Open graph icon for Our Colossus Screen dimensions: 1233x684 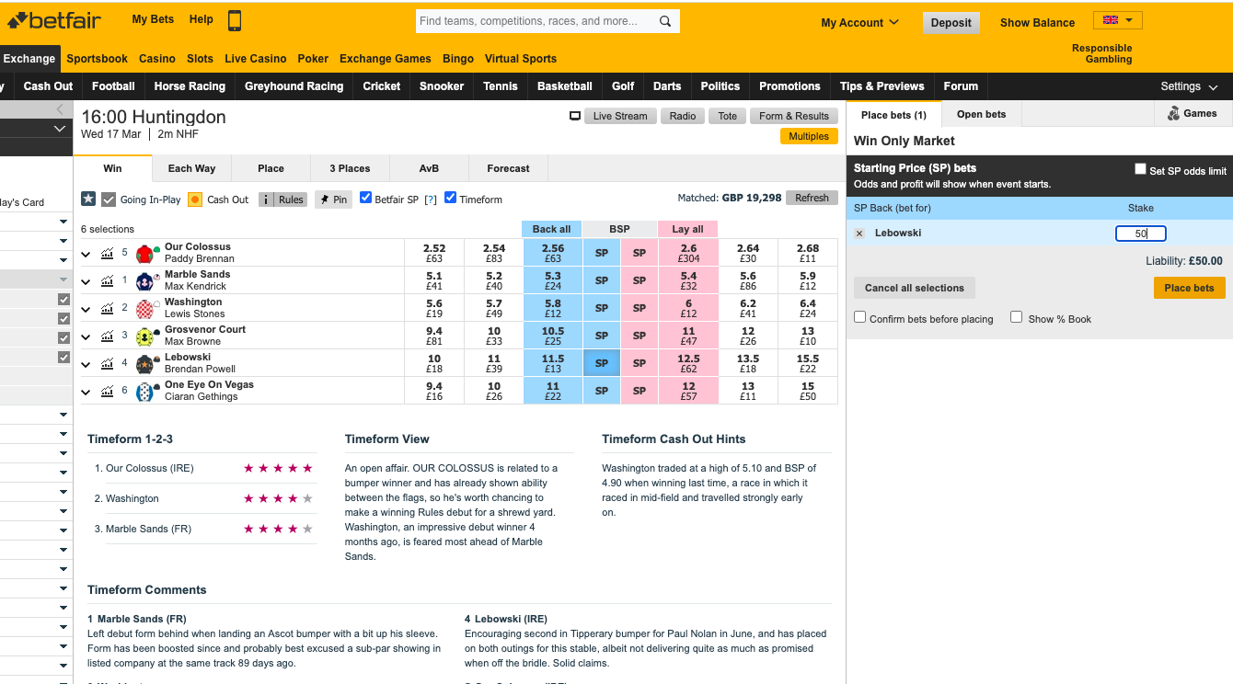[108, 253]
